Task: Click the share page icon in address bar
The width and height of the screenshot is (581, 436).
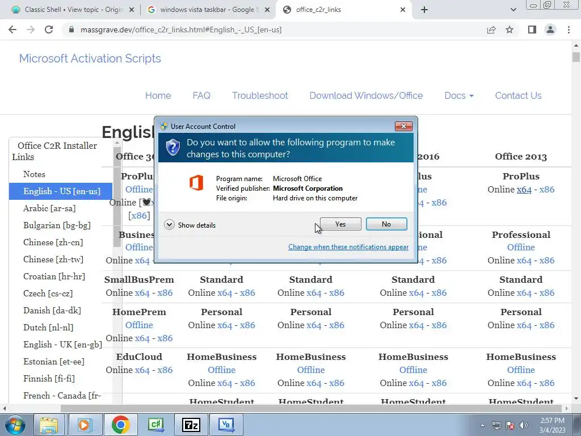Action: (491, 30)
